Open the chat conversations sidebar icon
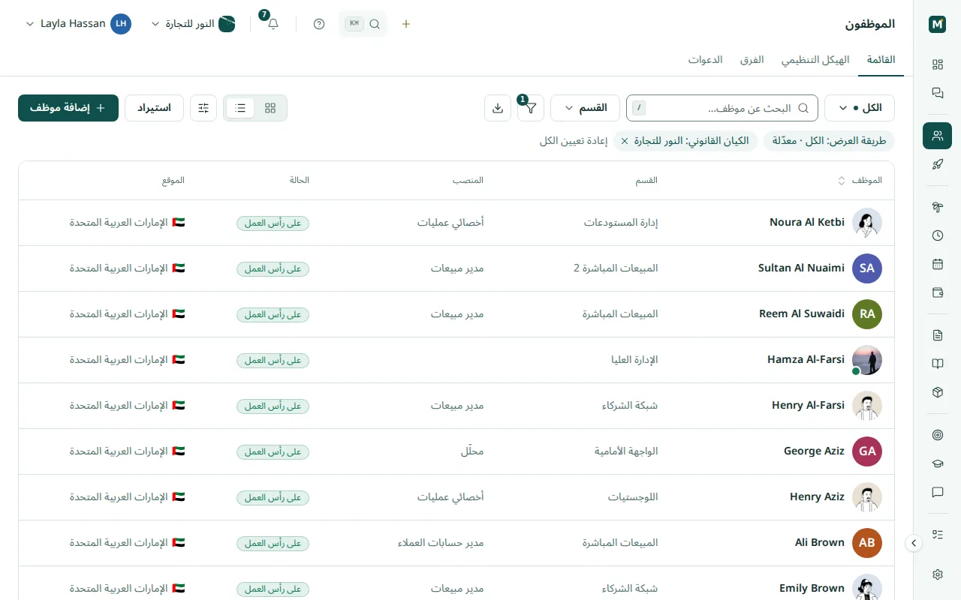 (937, 93)
